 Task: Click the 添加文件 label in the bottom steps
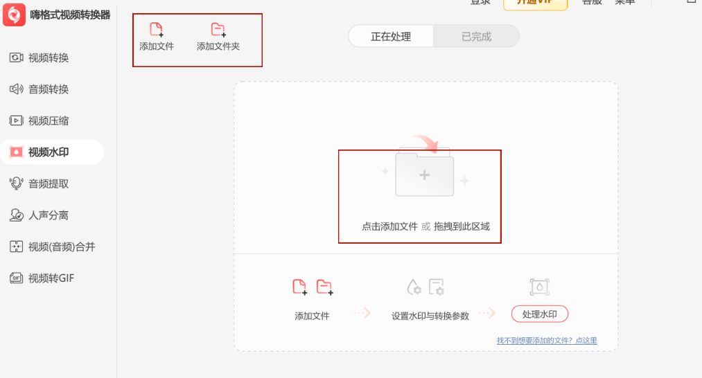pos(312,316)
